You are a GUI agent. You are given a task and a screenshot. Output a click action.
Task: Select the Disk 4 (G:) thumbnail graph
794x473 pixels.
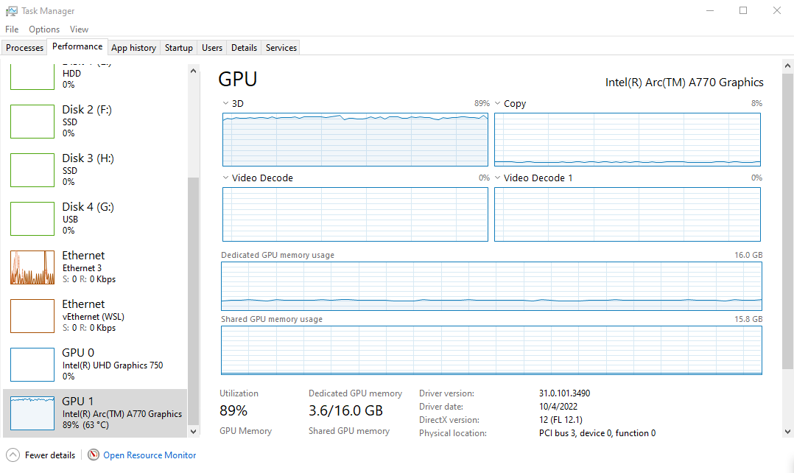coord(32,219)
